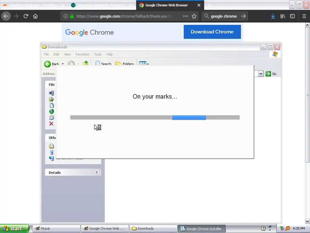
Task: Open Help menu in Downloads window
Action: coord(109,54)
